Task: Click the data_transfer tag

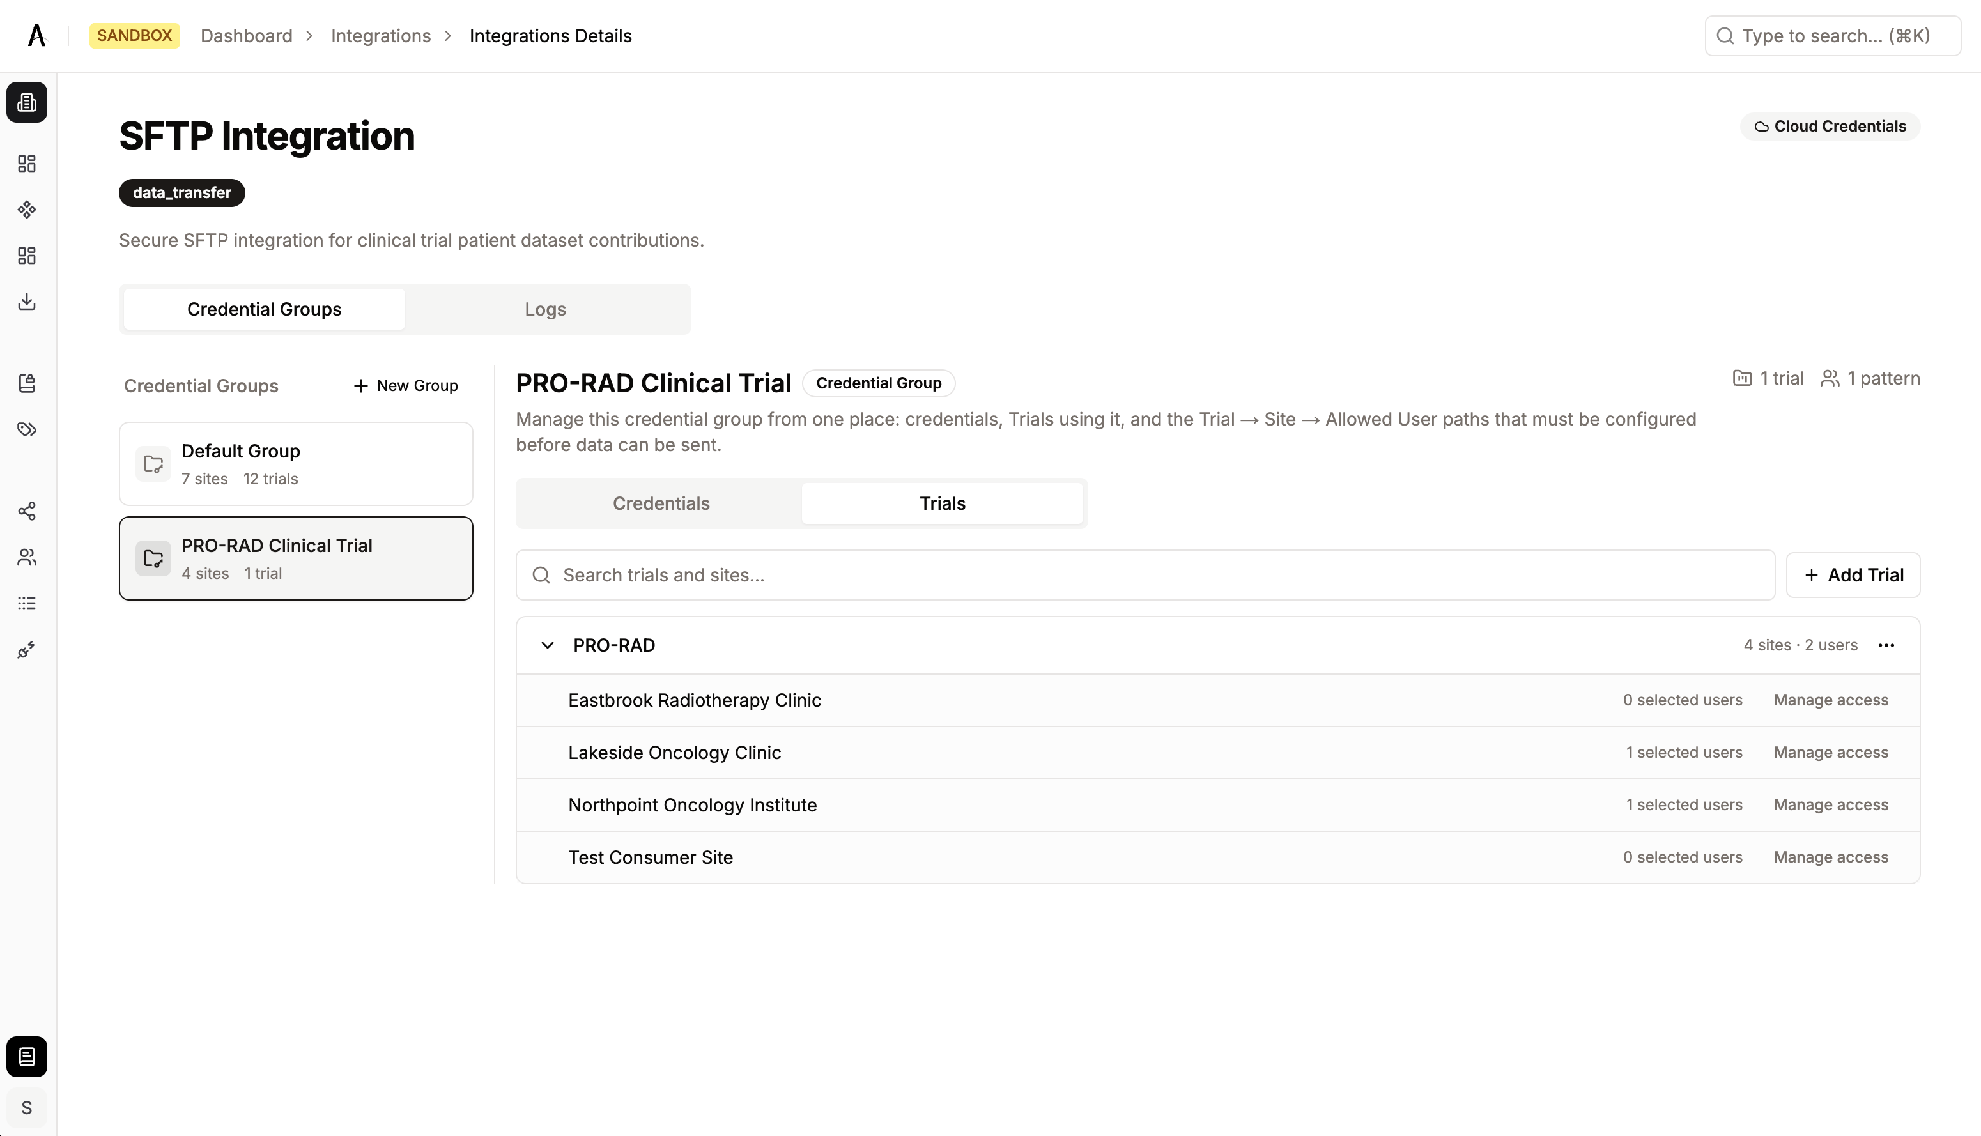Action: point(181,193)
